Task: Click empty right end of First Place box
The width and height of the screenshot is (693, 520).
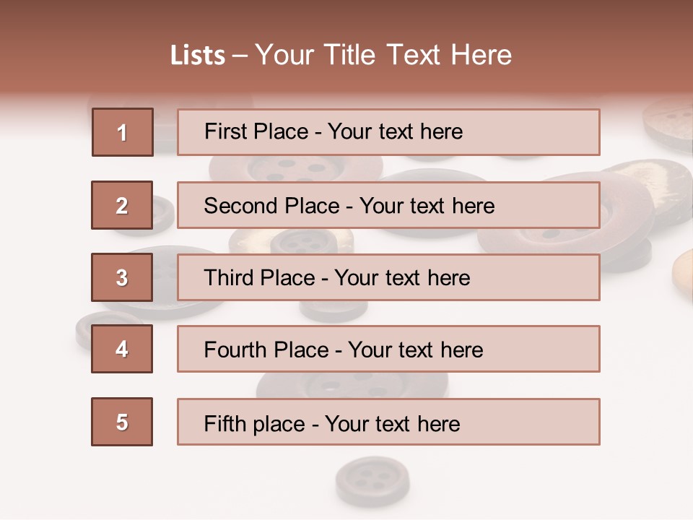Action: click(x=549, y=132)
